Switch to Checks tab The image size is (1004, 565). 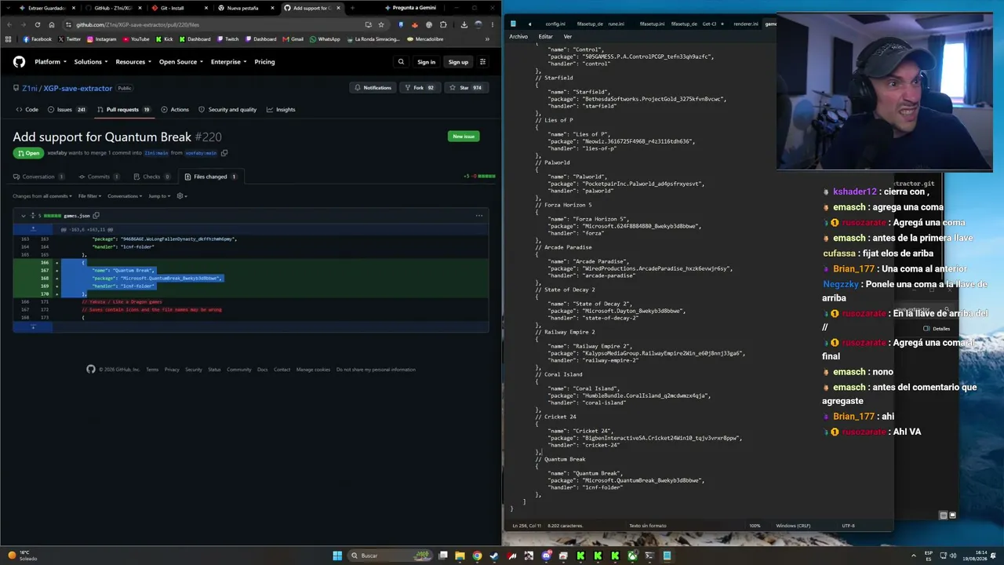(151, 177)
